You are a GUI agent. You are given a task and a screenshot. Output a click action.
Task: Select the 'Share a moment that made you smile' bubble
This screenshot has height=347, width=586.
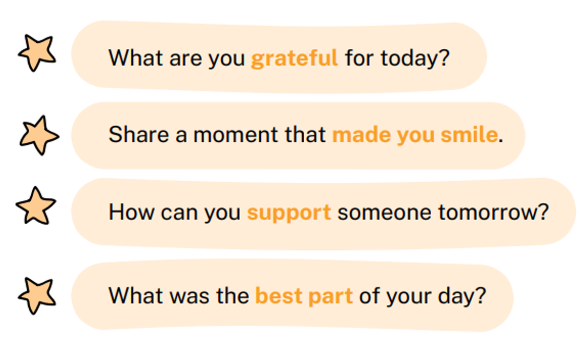298,135
